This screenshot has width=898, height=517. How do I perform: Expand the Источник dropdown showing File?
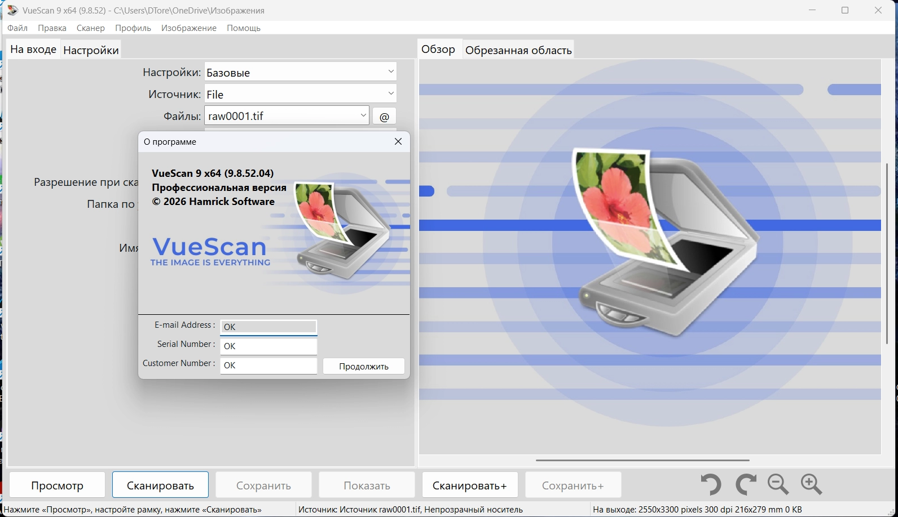300,94
